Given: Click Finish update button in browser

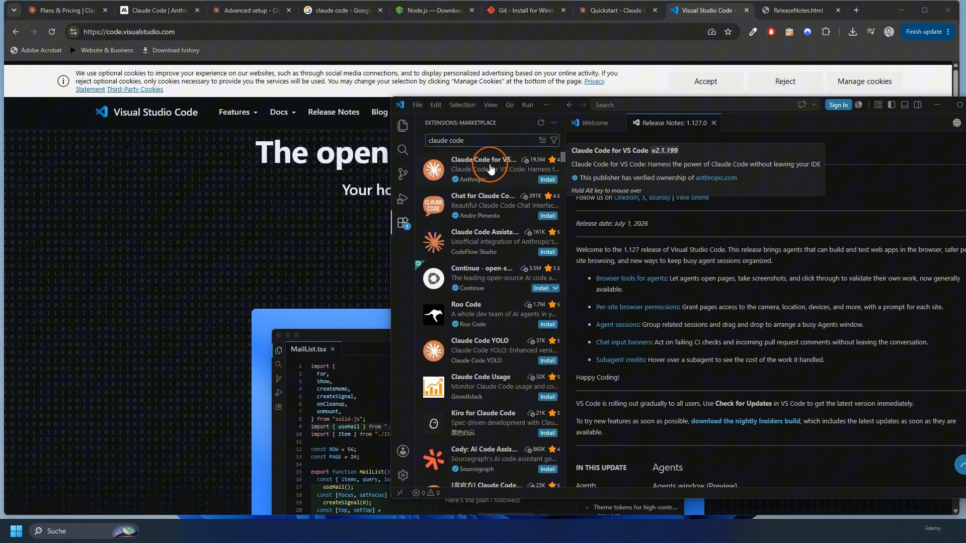Looking at the screenshot, I should pos(928,32).
